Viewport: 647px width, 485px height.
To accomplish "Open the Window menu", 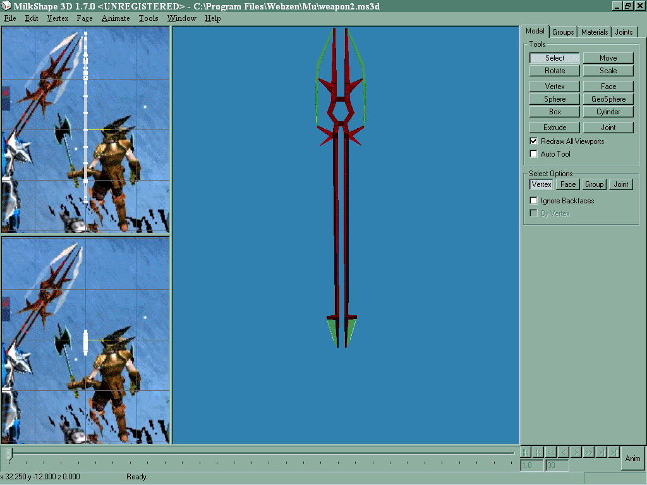I will 181,18.
